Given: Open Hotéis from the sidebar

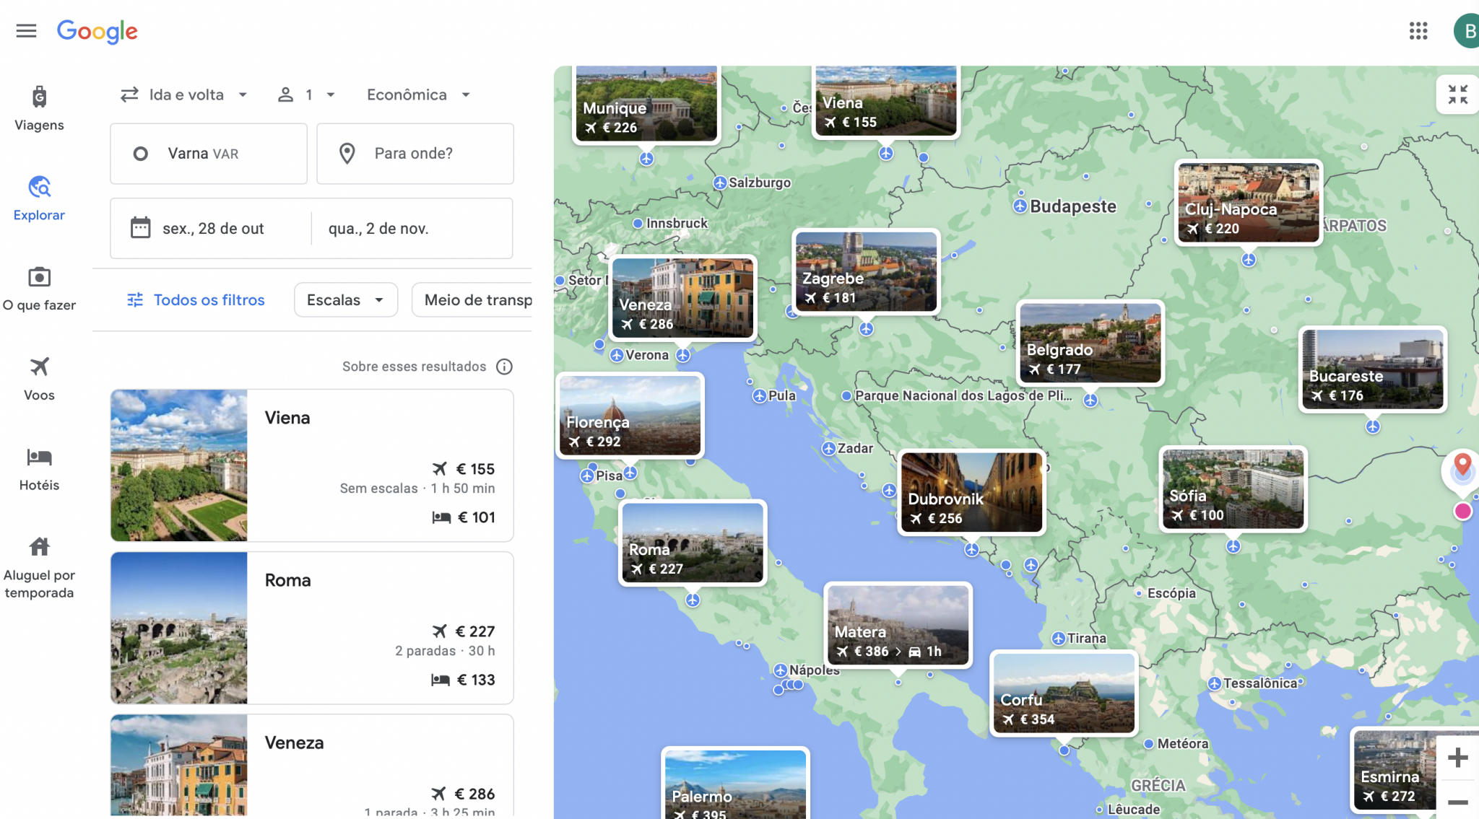Looking at the screenshot, I should coord(39,468).
